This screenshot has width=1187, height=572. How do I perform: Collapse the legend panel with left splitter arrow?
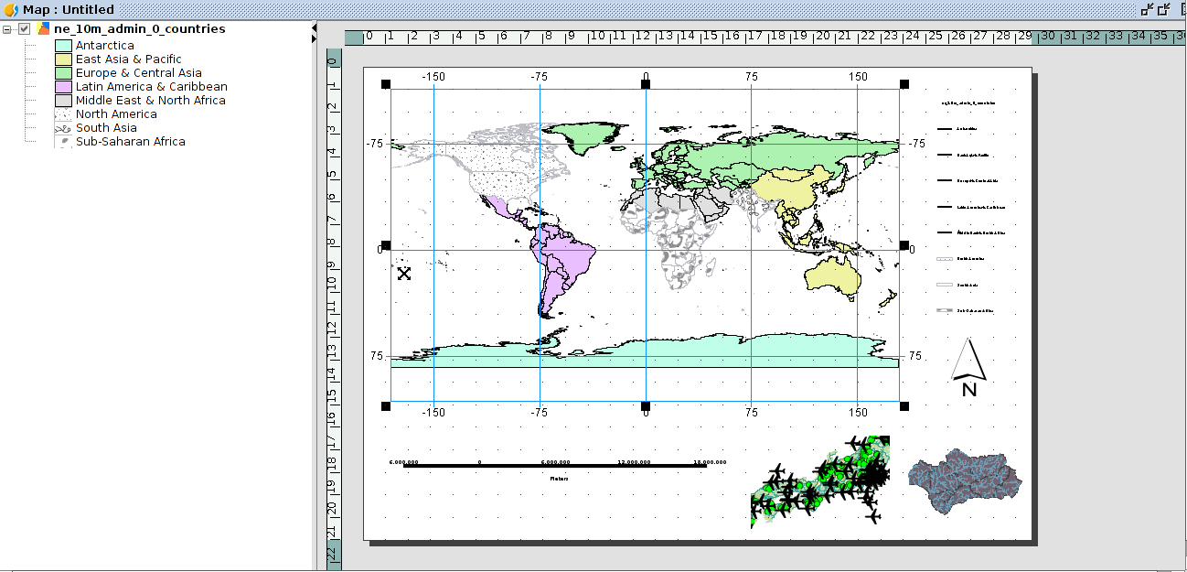(x=314, y=28)
